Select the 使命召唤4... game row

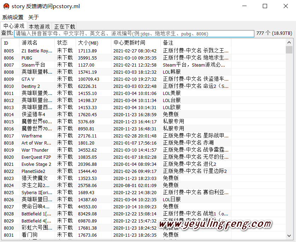(x=143, y=207)
